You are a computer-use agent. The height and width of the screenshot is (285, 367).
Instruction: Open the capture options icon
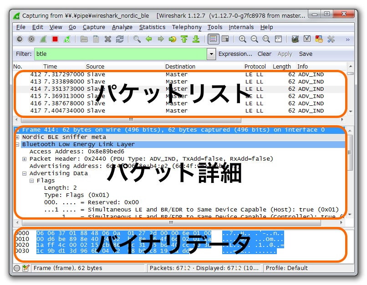click(31, 39)
